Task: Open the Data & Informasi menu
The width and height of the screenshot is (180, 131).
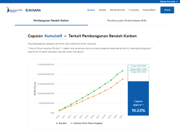Action: point(117,10)
